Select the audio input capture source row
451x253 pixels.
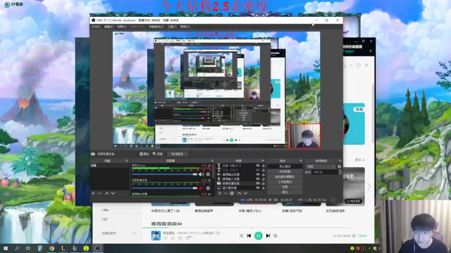pos(241,179)
